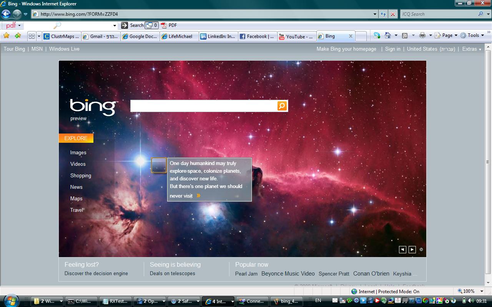Click into the Bing search box
The width and height of the screenshot is (492, 307).
coord(204,106)
